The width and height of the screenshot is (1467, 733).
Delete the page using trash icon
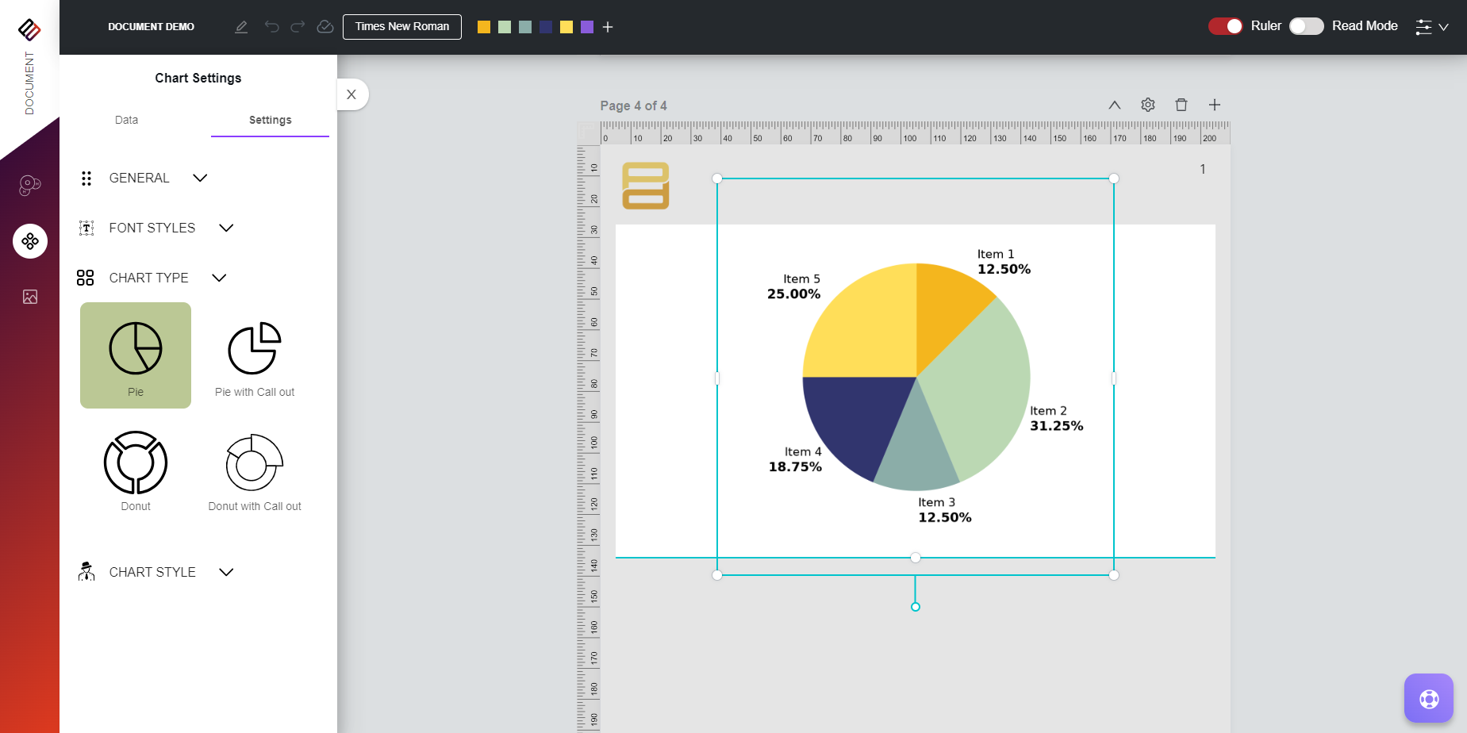(1181, 105)
